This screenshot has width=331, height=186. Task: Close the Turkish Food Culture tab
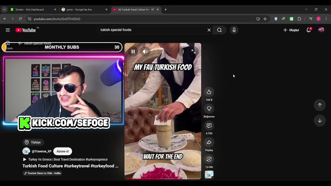(158, 10)
